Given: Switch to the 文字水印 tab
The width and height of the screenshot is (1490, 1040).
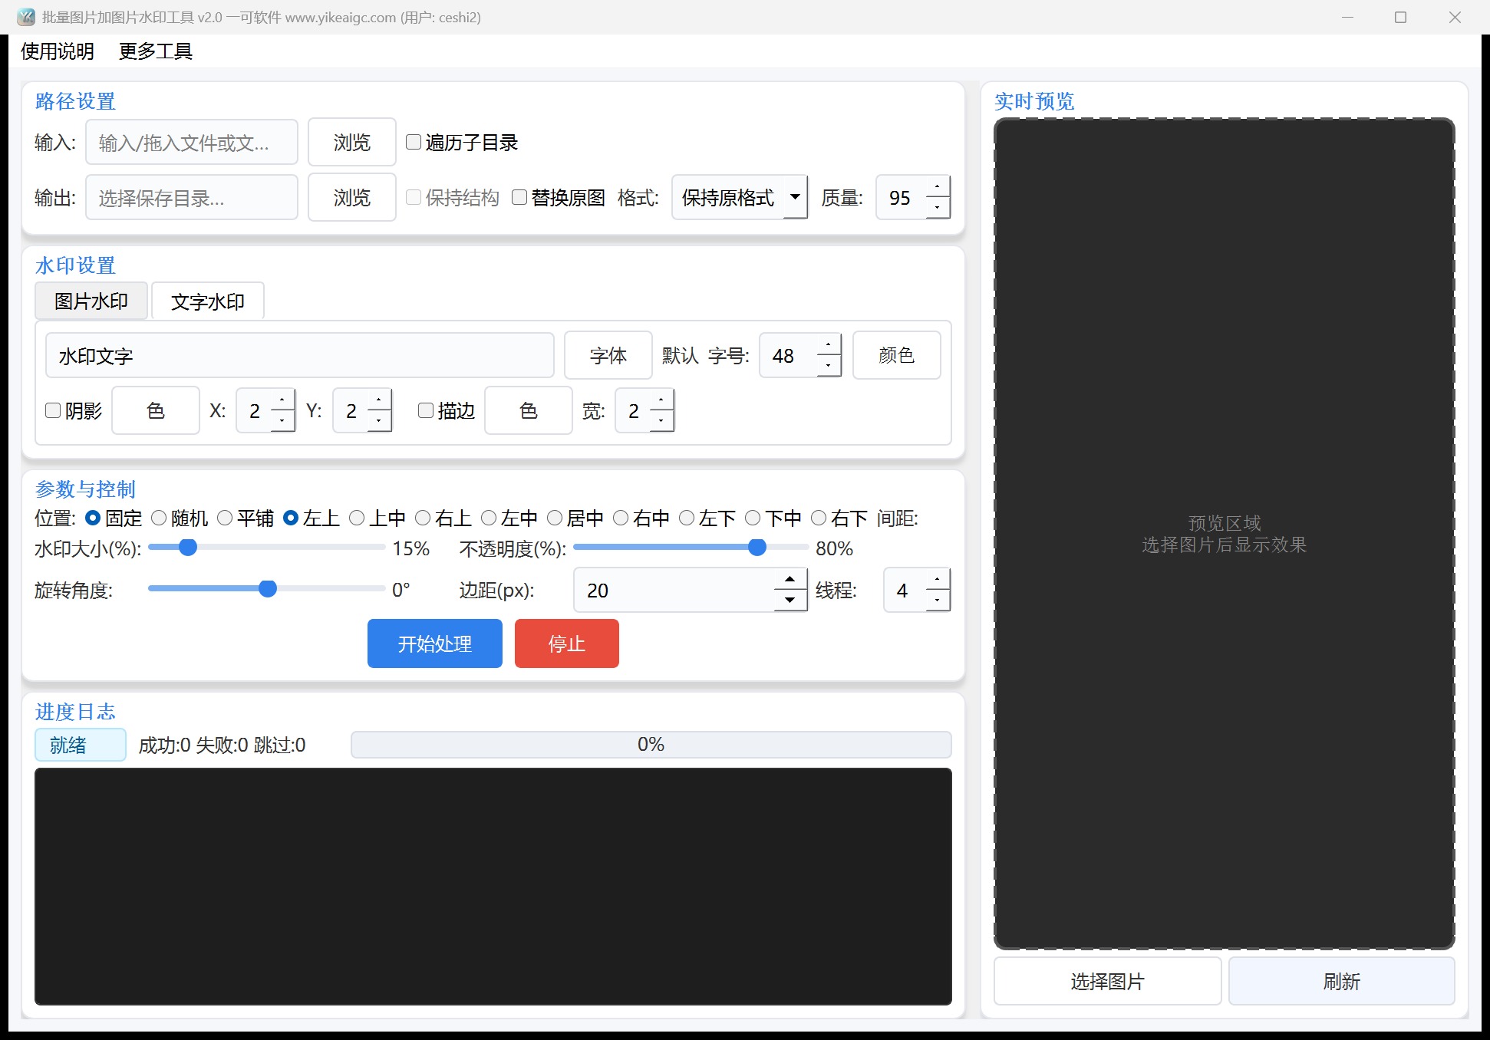Looking at the screenshot, I should 208,301.
